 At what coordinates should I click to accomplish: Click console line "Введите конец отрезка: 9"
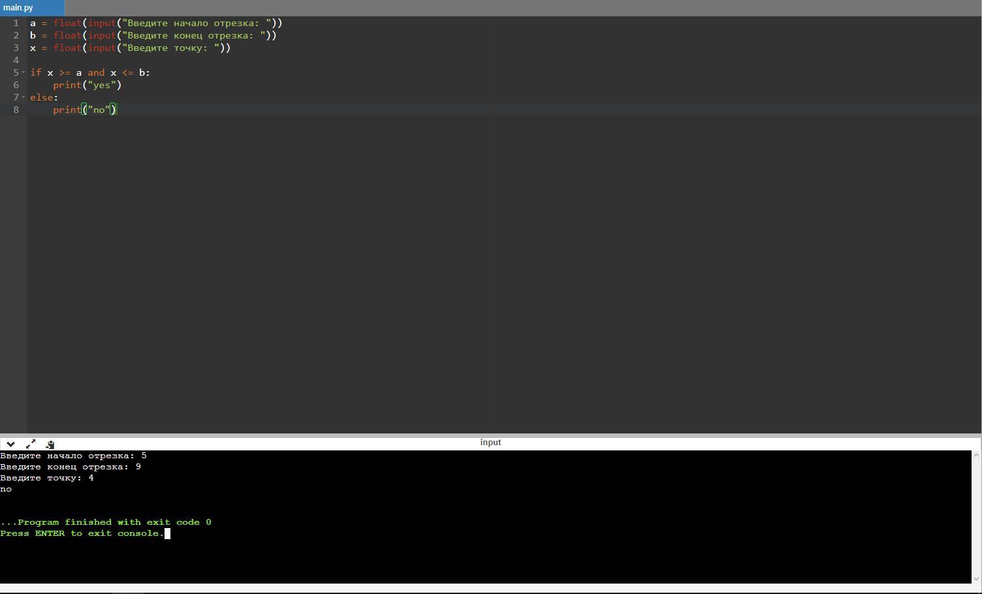click(71, 467)
